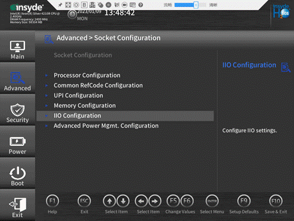Adjust the smooth-to-clear quality slider handle
The height and width of the screenshot is (221, 294).
[x=196, y=5]
